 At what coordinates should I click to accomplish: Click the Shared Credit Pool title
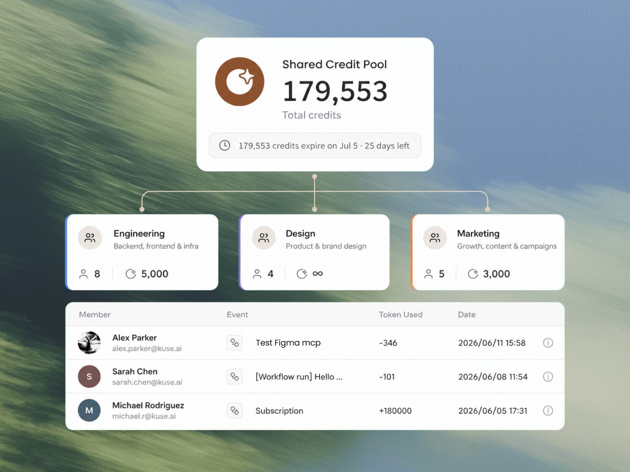pos(335,64)
